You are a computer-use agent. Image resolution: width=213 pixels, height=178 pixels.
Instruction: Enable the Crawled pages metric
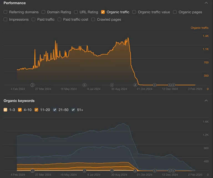point(93,19)
